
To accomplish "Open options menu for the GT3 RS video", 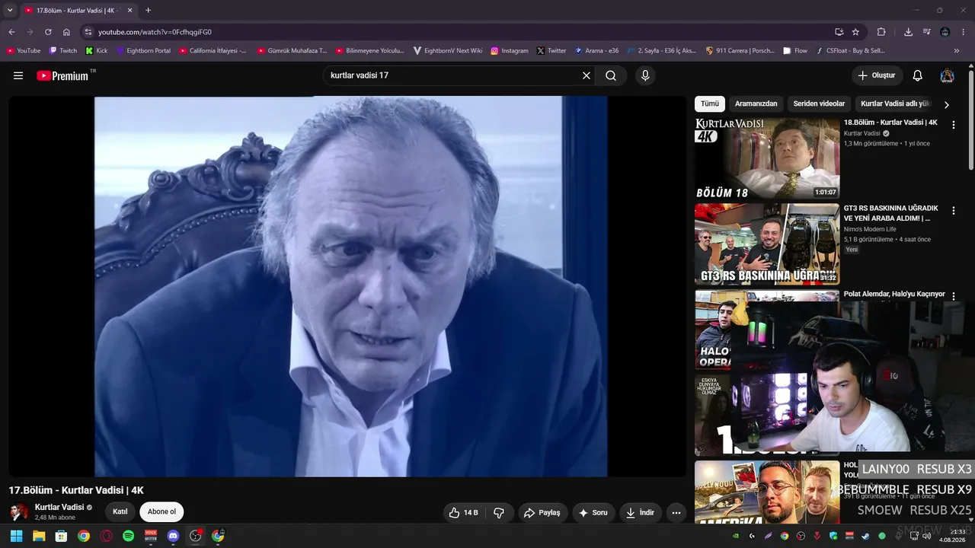I will 953,211.
